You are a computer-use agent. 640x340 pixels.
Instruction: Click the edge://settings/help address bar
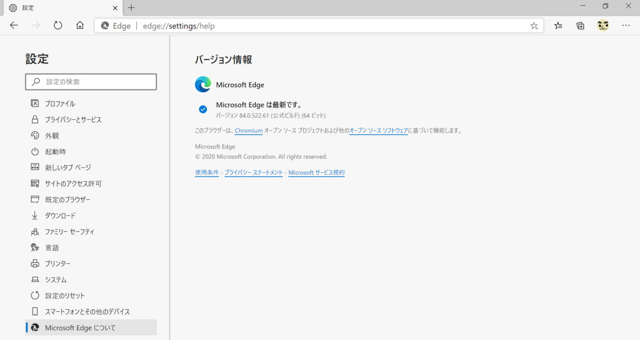coord(319,26)
